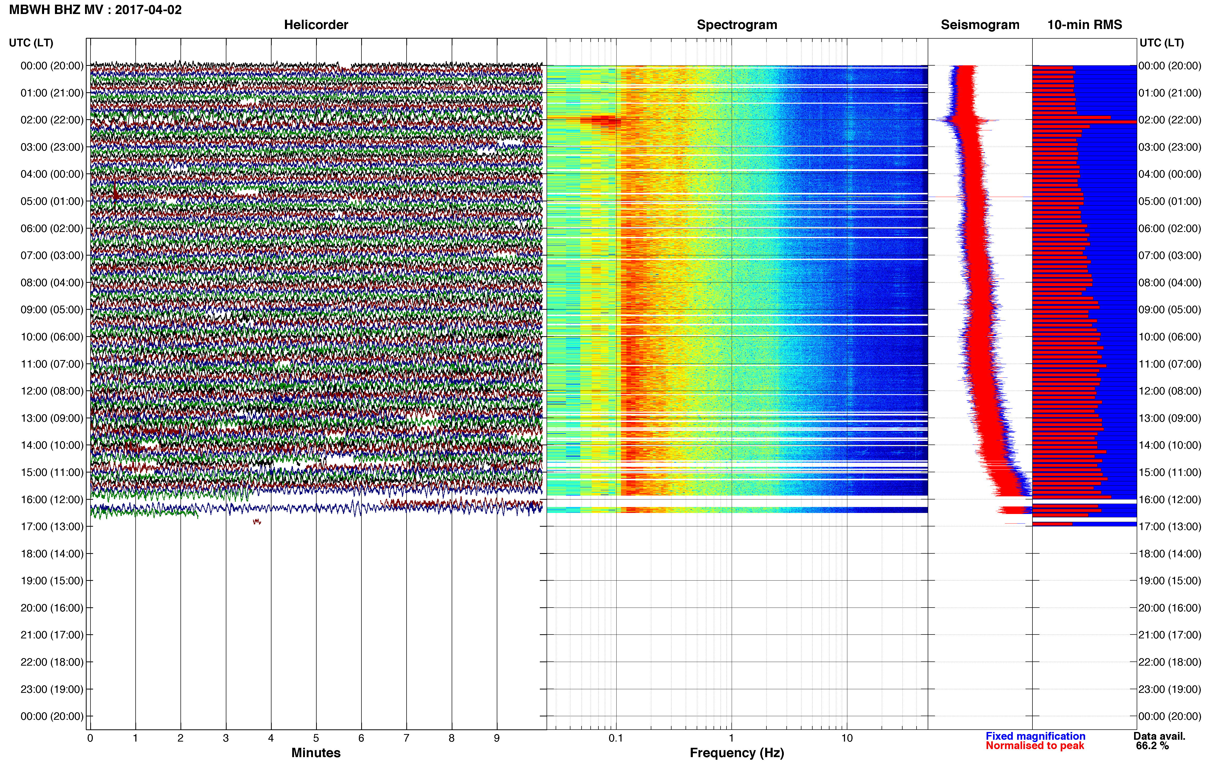Click the 'MBWH BHZ MV : 2017-04-02' plot title
This screenshot has width=1229, height=768.
coord(95,10)
